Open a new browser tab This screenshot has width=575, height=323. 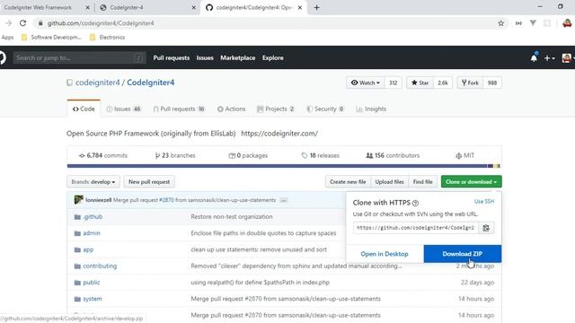[x=317, y=7]
